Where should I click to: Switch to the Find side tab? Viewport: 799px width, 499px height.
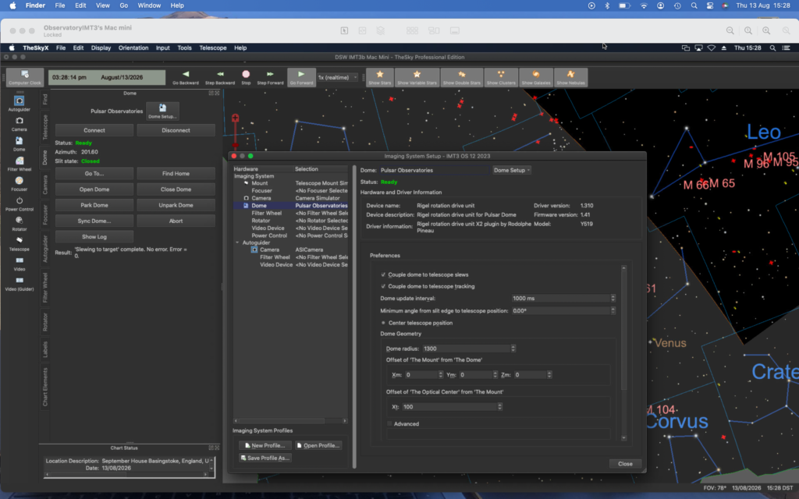[44, 99]
